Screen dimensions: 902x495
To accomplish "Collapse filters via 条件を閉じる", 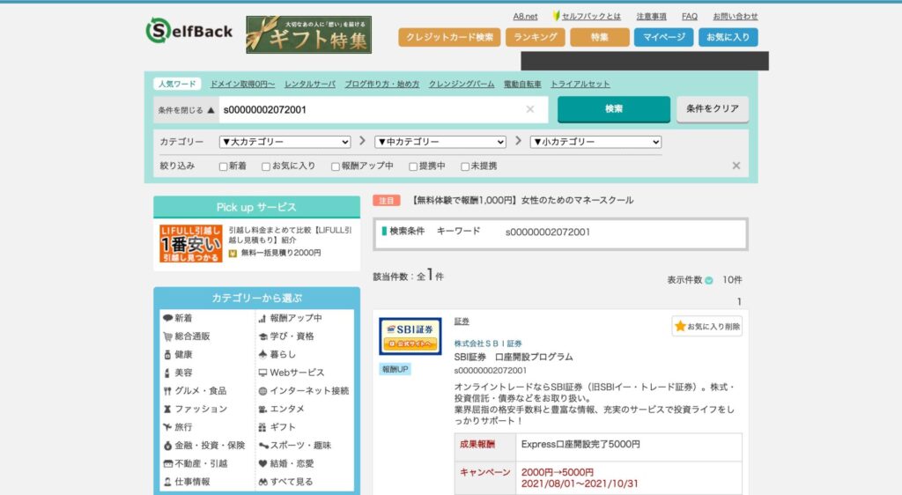I will tap(187, 110).
